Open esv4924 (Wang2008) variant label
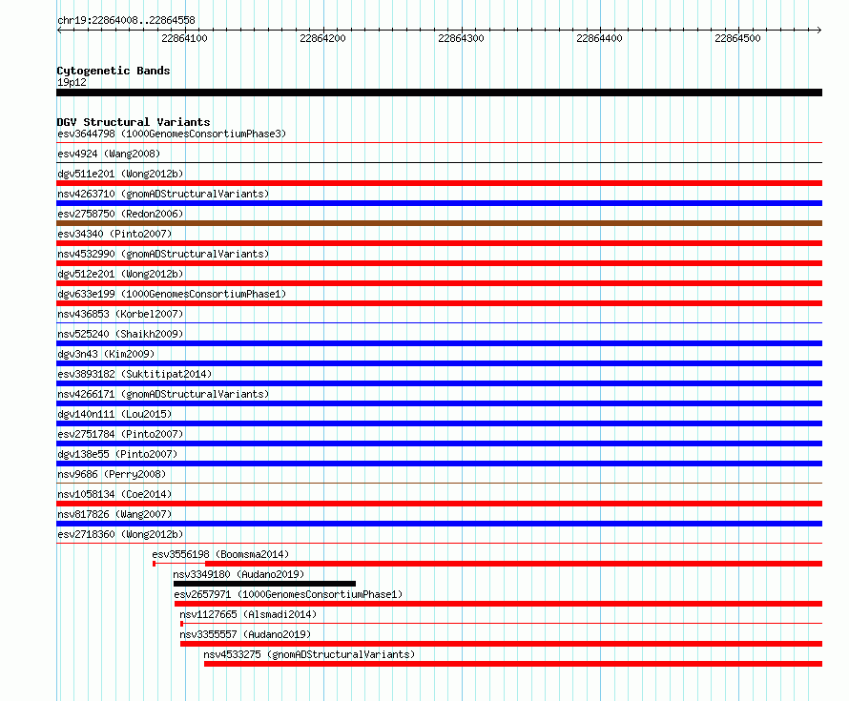Viewport: 849px width, 701px height. point(109,154)
